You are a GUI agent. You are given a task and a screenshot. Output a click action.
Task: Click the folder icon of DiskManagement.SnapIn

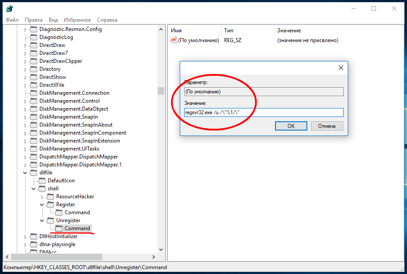pyautogui.click(x=34, y=117)
